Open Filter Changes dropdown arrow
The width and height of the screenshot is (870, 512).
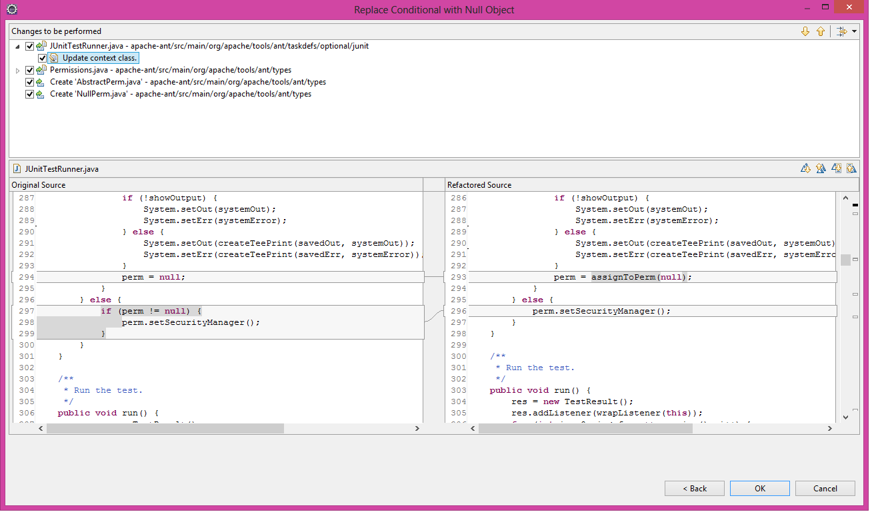(854, 31)
